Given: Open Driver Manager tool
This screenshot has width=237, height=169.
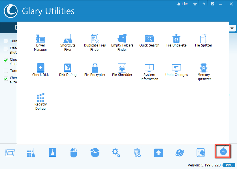Looking at the screenshot, I should [x=40, y=43].
